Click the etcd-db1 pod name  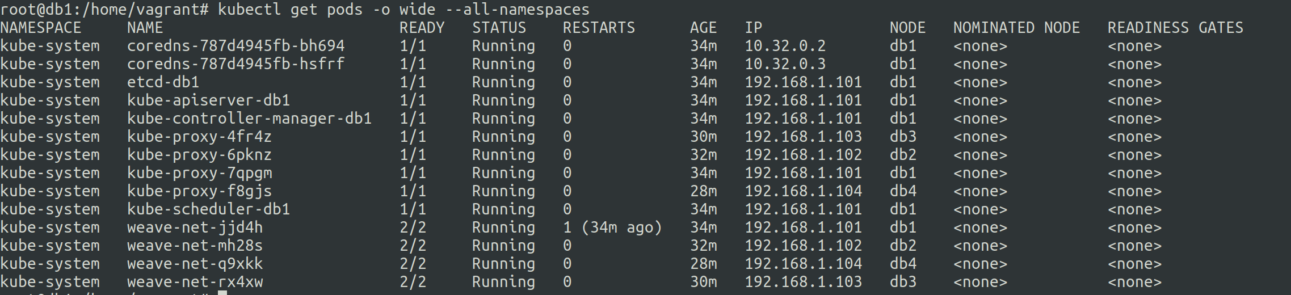pyautogui.click(x=163, y=82)
